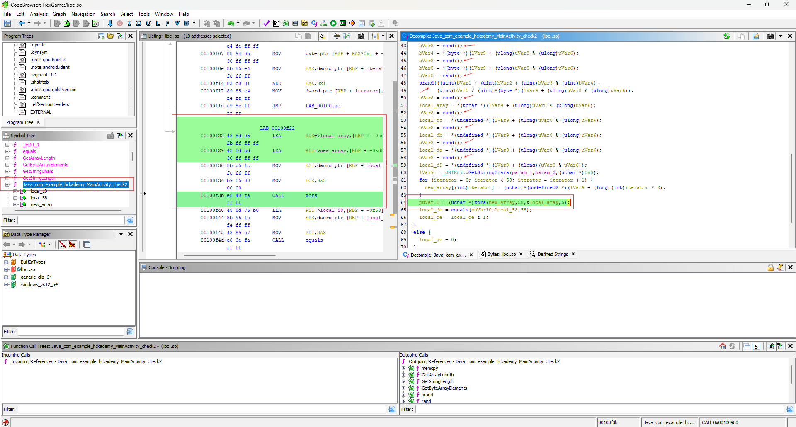Open the Analysis menu
The height and width of the screenshot is (427, 796).
coord(39,14)
